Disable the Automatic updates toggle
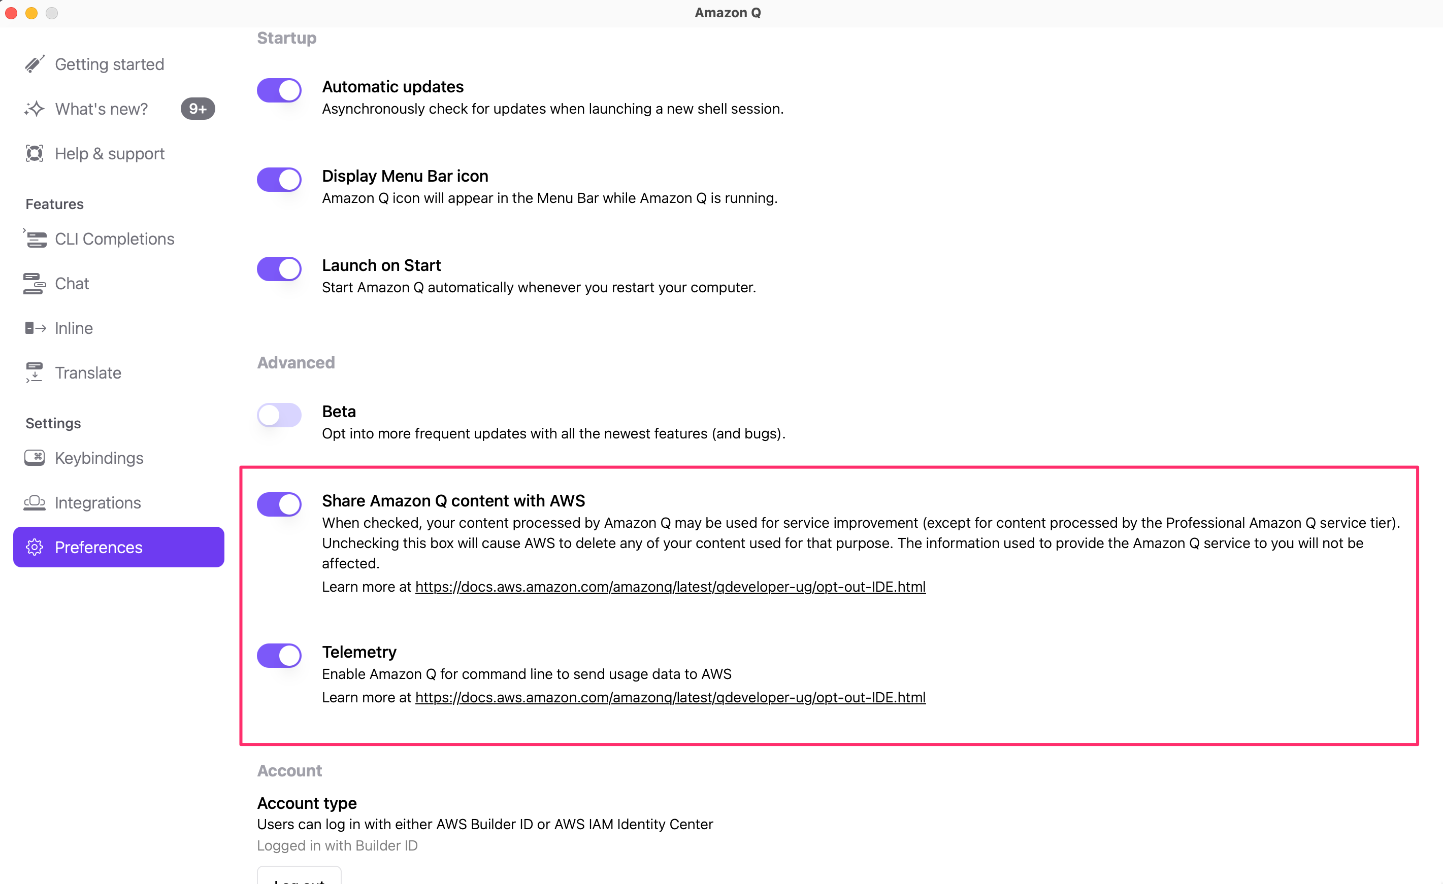The height and width of the screenshot is (884, 1443). (279, 90)
